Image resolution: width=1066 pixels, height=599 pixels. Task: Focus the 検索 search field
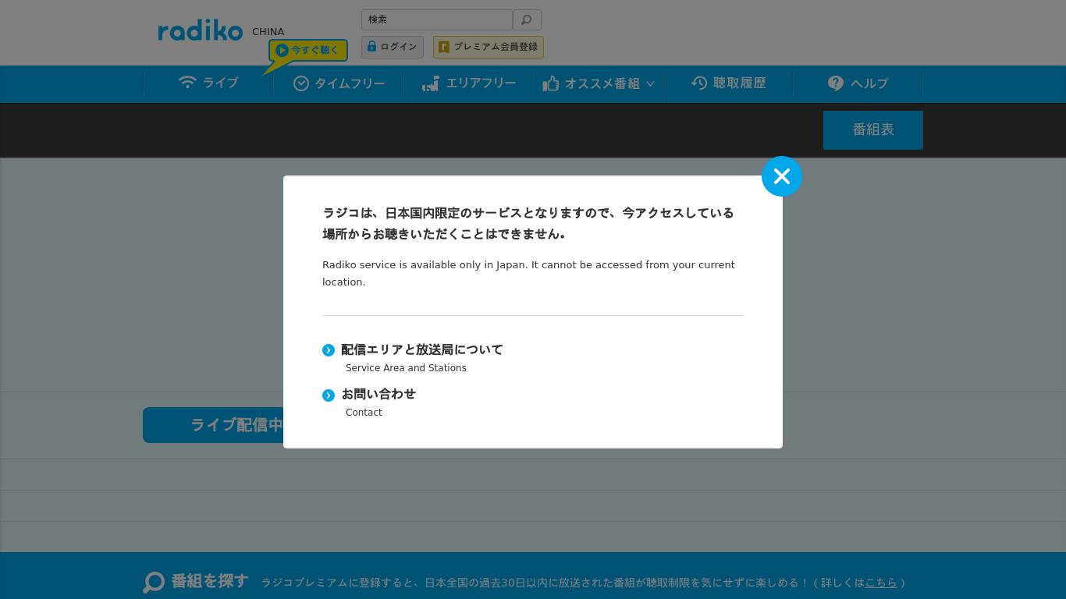(x=436, y=19)
